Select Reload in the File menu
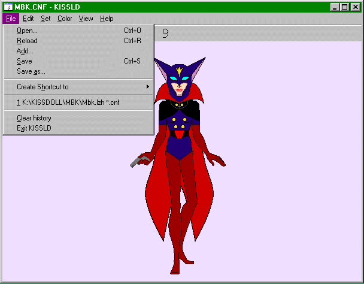Image resolution: width=364 pixels, height=284 pixels. (x=27, y=41)
